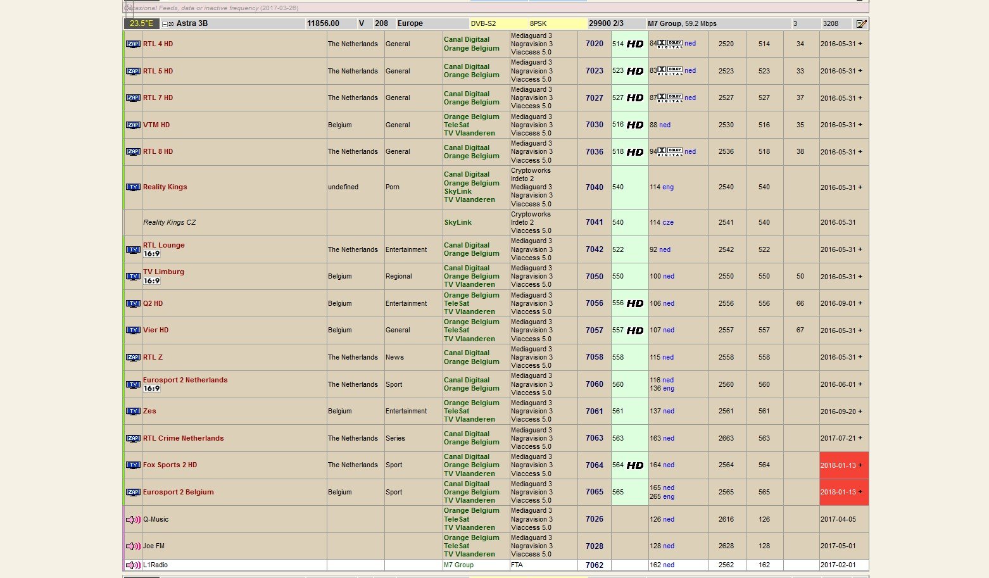
Task: Click the ZAP icon for RTL 5 HD
Action: [133, 72]
